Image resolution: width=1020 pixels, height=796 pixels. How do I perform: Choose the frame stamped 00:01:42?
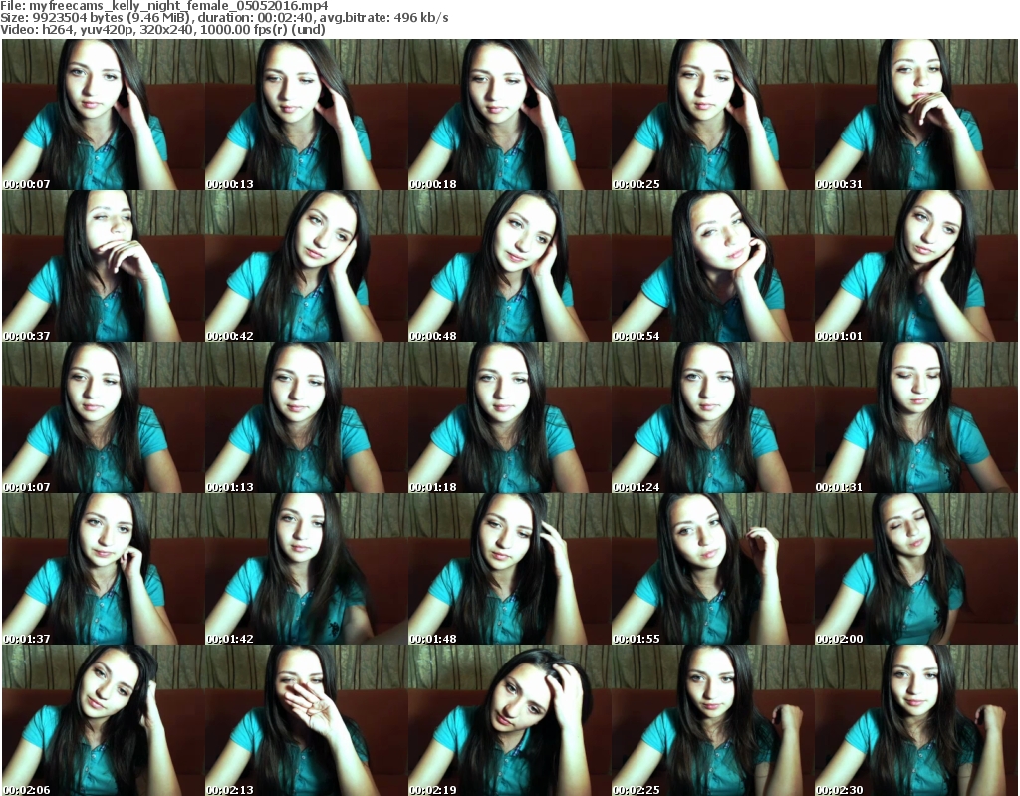(x=307, y=569)
